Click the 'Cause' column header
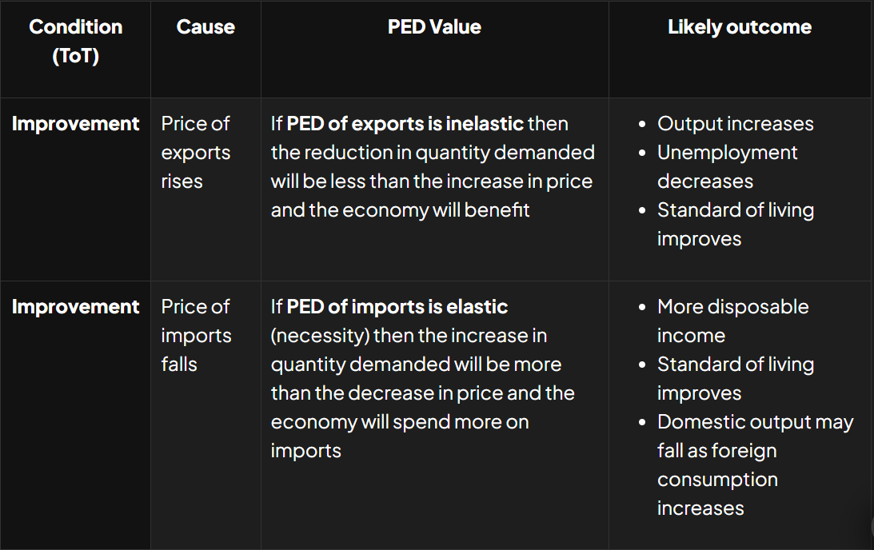 click(x=206, y=26)
